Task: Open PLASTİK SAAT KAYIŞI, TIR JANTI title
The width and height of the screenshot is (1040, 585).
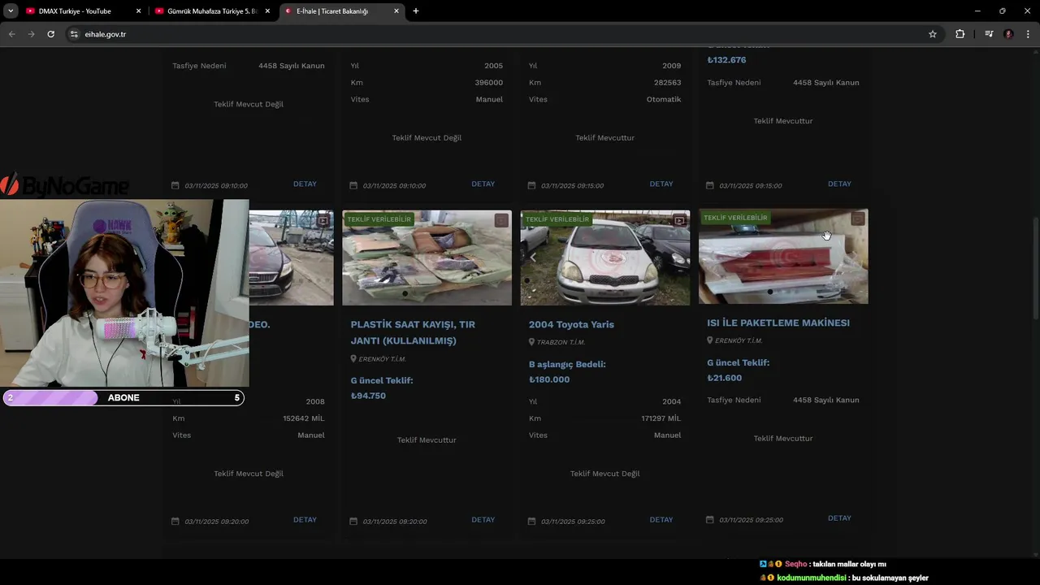Action: 413,332
